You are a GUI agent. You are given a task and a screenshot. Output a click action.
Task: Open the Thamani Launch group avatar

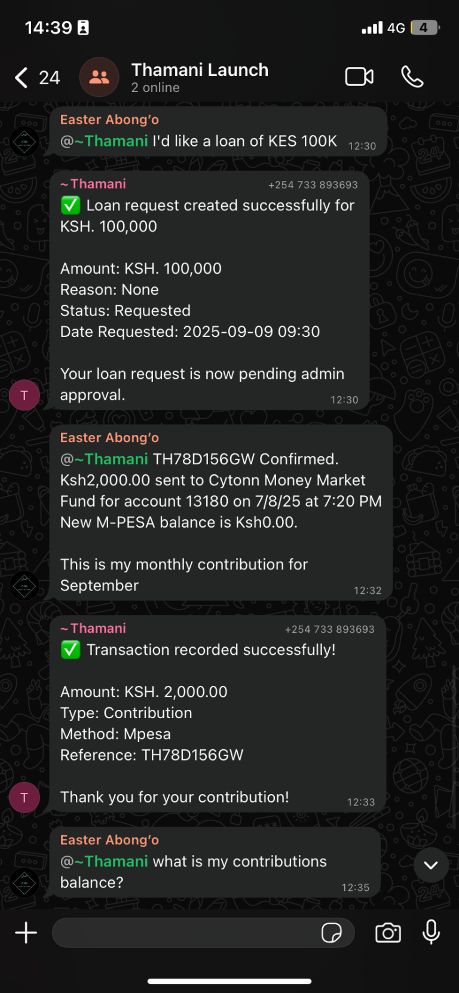coord(99,77)
